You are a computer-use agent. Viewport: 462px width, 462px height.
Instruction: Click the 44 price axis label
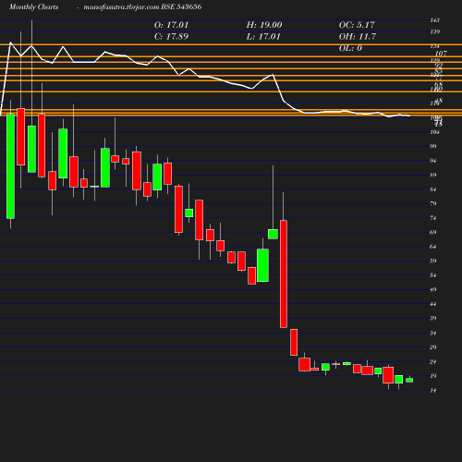433,304
